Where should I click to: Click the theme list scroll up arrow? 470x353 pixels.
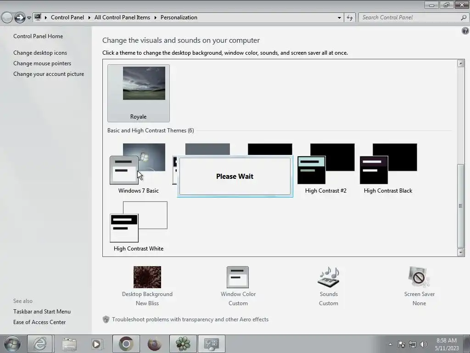click(x=461, y=63)
